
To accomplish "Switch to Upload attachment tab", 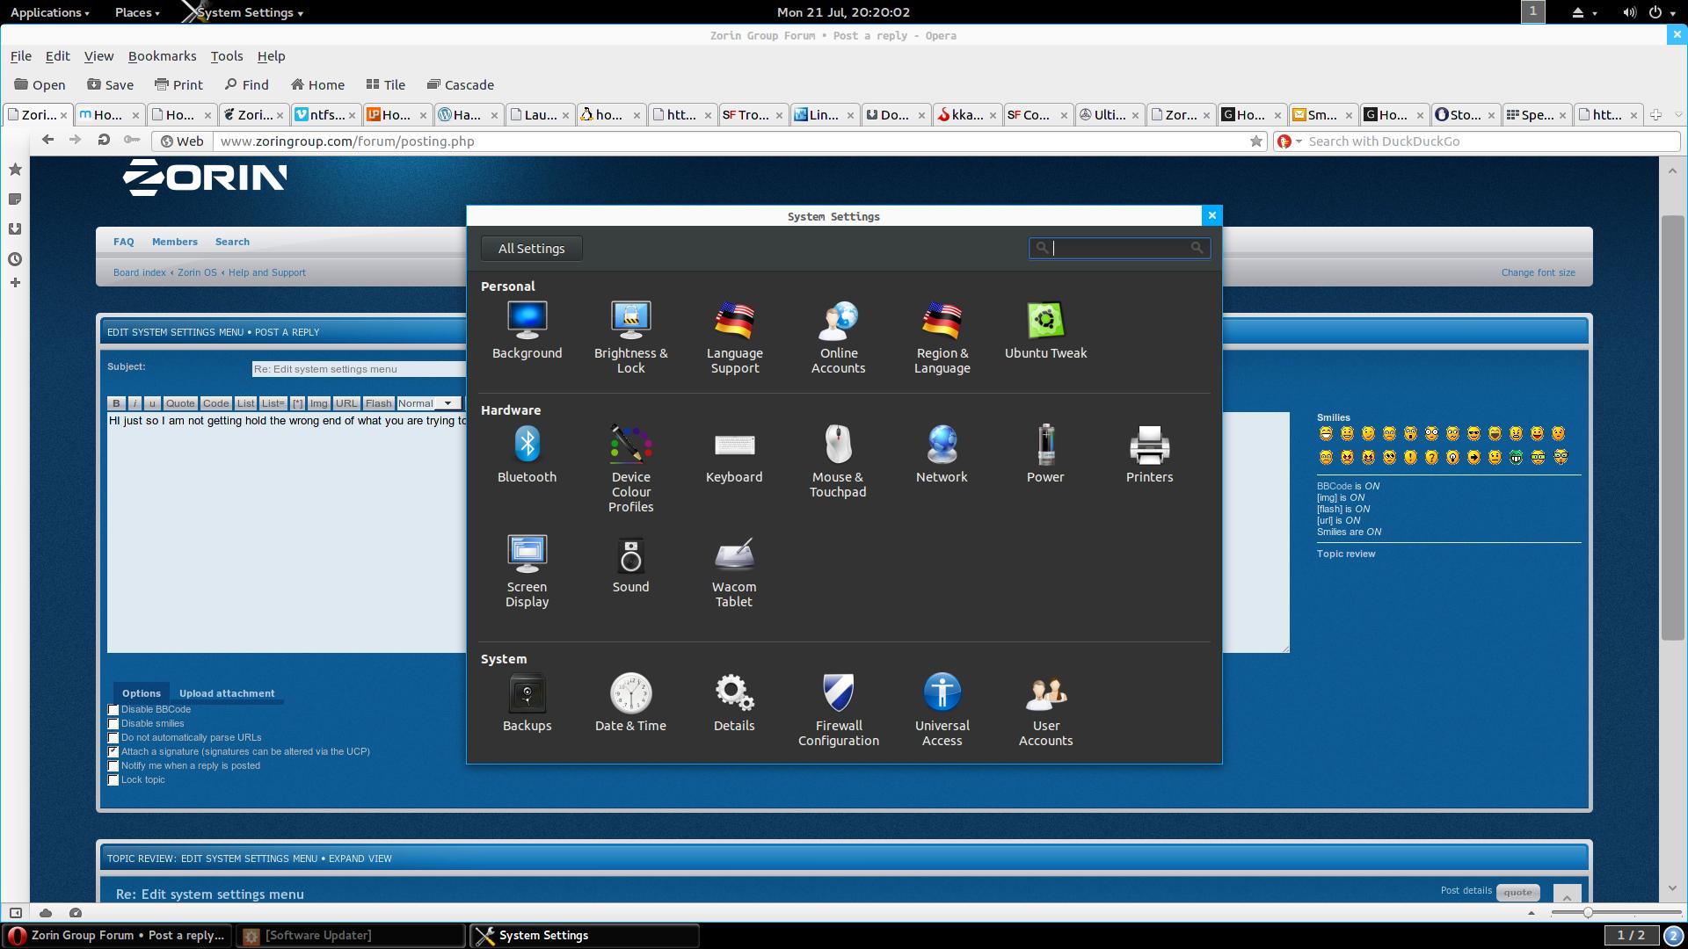I will point(227,693).
